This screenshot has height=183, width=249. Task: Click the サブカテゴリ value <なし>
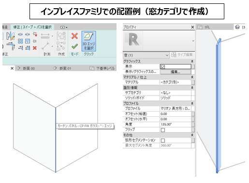(176, 93)
